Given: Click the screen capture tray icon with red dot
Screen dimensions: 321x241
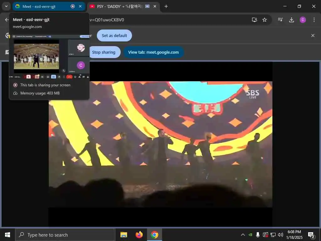Looking at the screenshot, I should point(265,235).
